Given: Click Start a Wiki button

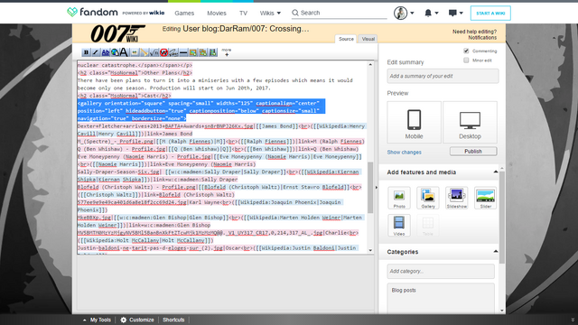Looking at the screenshot, I should 490,14.
